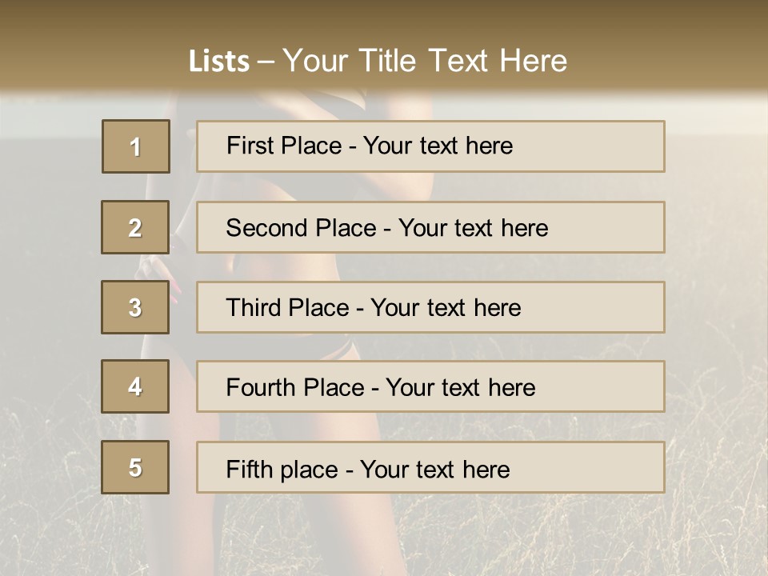768x576 pixels.
Task: Click the number 5 box
Action: 135,467
